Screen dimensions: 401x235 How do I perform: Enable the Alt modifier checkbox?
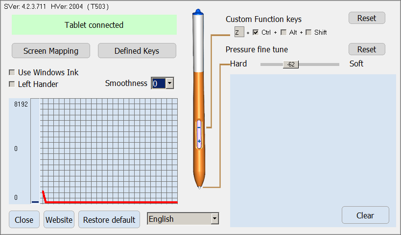pos(283,32)
